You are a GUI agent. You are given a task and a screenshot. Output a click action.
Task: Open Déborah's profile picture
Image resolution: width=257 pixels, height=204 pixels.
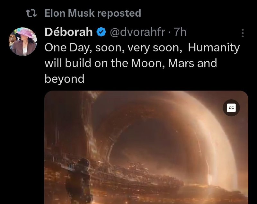click(23, 42)
